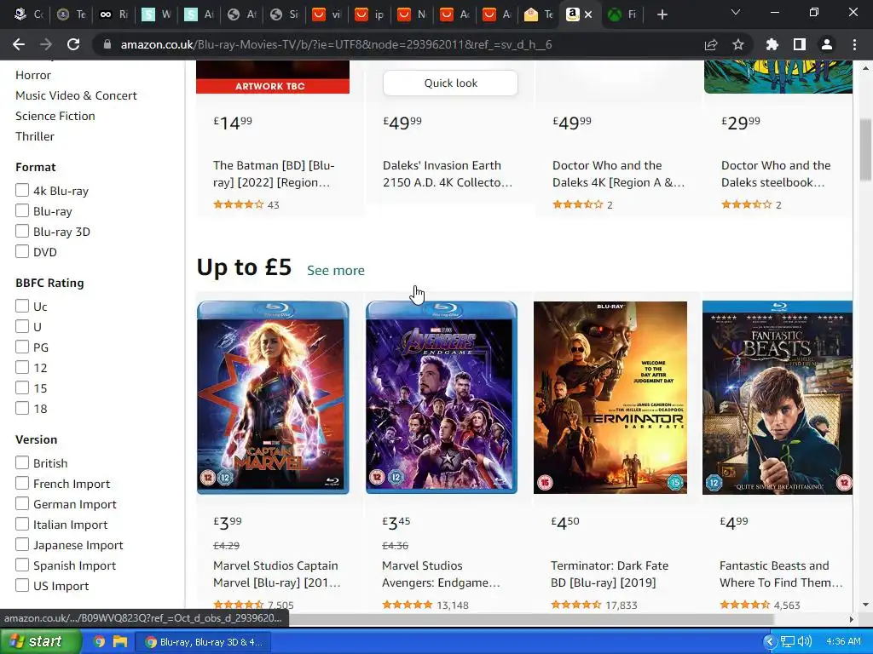The height and width of the screenshot is (654, 873).
Task: Tick the Blu-ray format checkbox
Action: pos(21,211)
